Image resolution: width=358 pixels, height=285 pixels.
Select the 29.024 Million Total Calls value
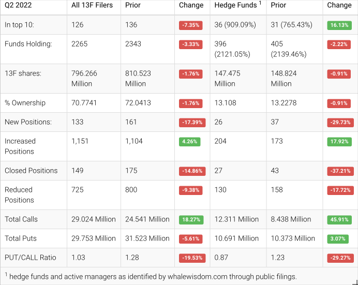[94, 219]
